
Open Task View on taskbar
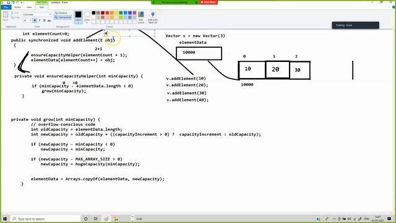[96, 219]
